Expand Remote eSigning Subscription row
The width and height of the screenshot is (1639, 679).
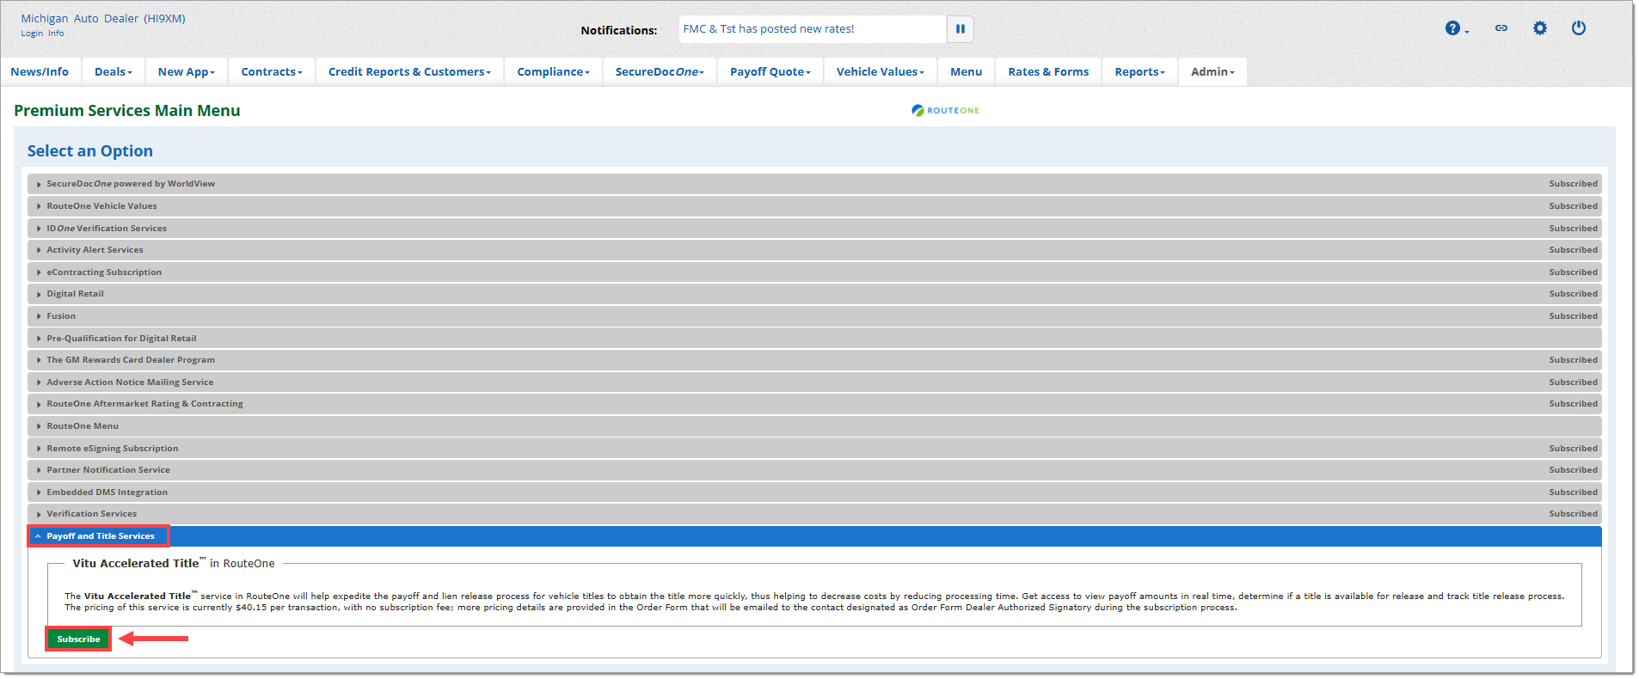pos(814,449)
